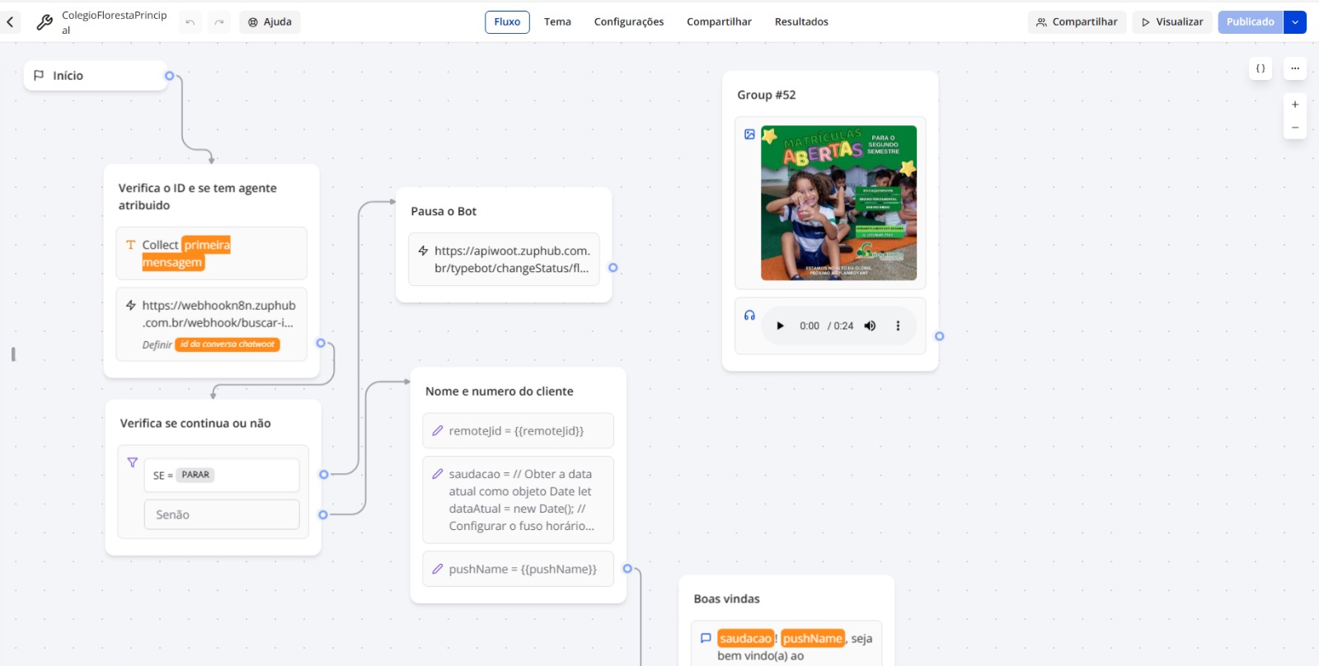Click audio headphones icon in Group #52
Viewport: 1319px width, 666px height.
click(749, 316)
